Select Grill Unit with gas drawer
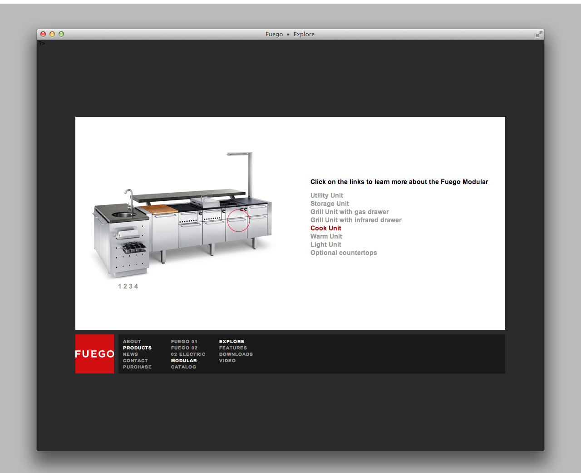581x473 pixels. (350, 212)
